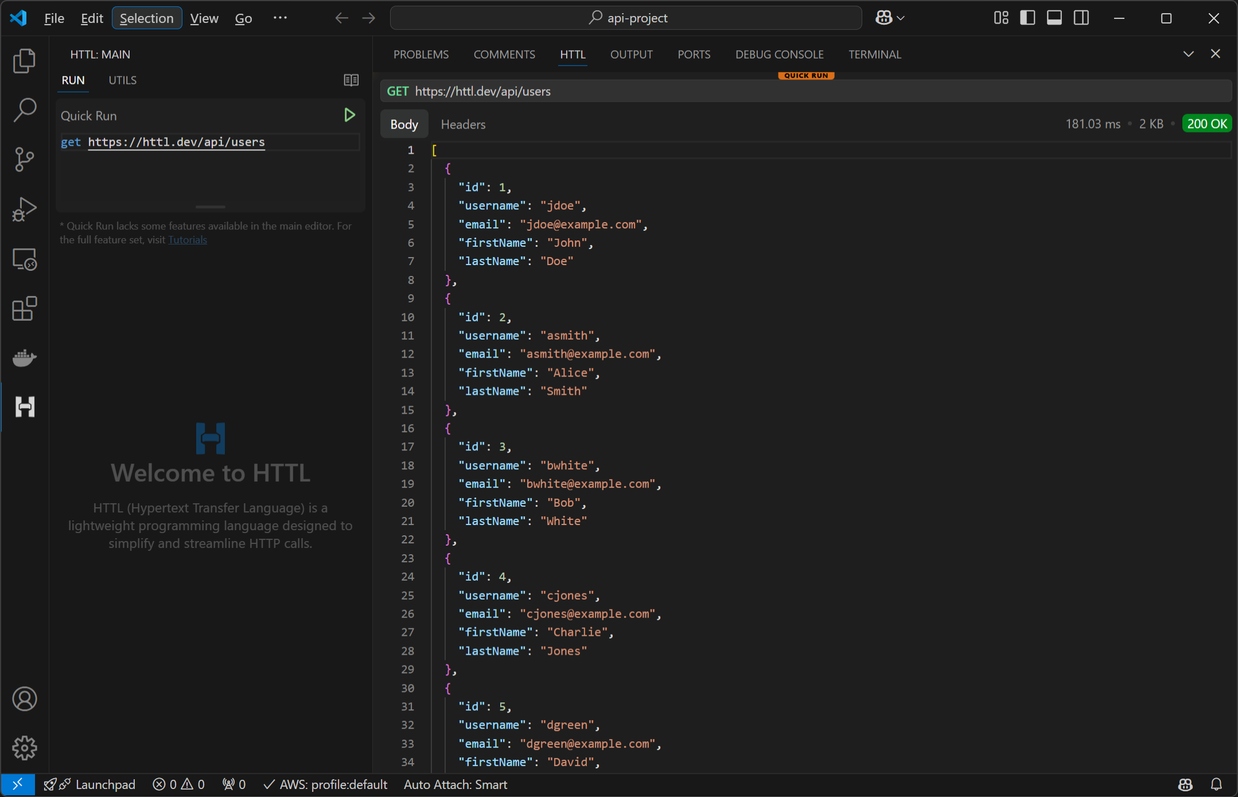Open Remote Explorer icon
The width and height of the screenshot is (1238, 797).
[24, 259]
